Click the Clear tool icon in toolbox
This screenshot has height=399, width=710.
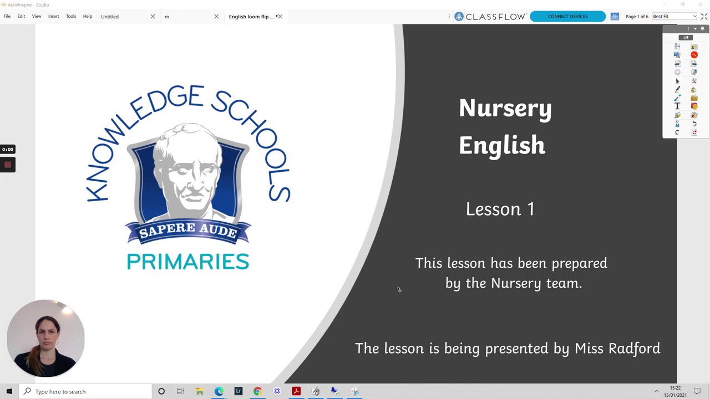coord(677,124)
